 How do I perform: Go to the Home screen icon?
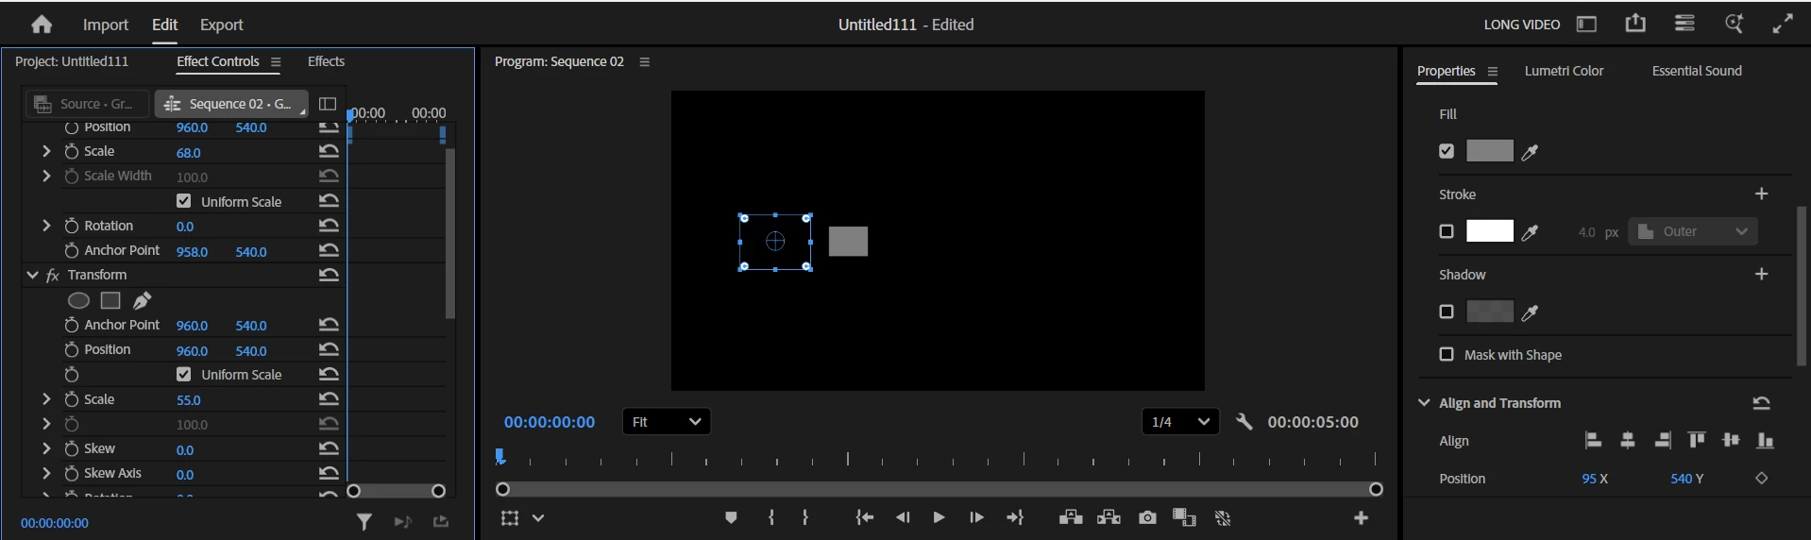coord(42,25)
